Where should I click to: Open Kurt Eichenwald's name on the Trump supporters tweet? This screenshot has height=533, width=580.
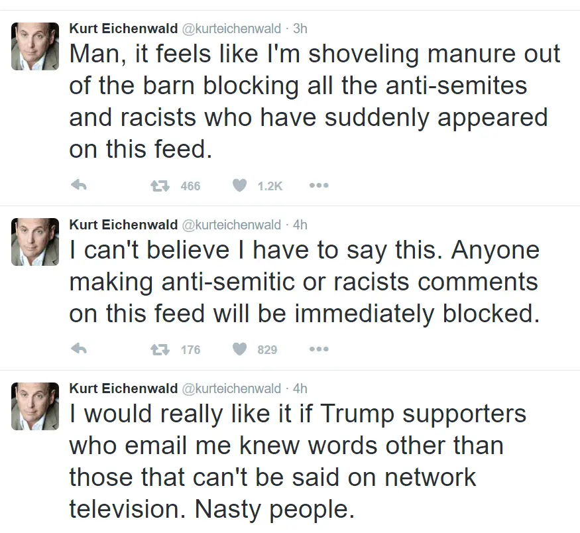pos(123,388)
